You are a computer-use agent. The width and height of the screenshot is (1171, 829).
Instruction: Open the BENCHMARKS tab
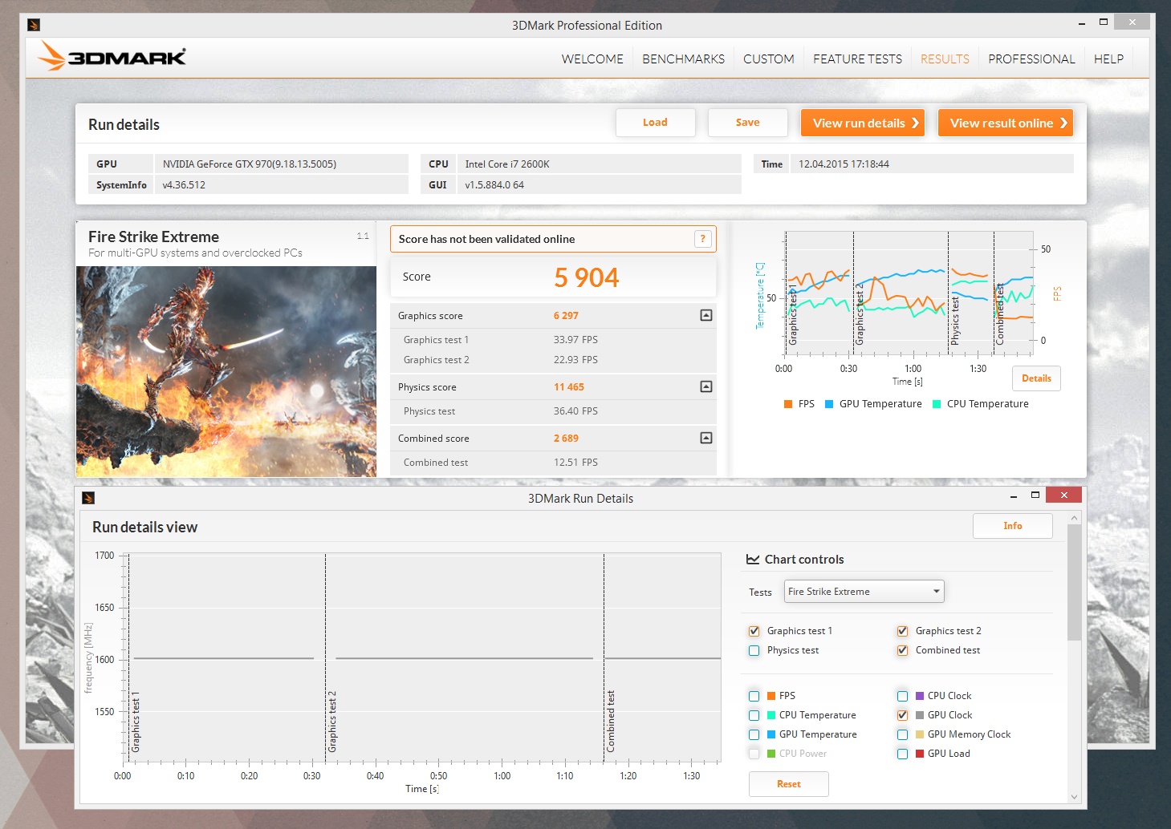point(683,59)
